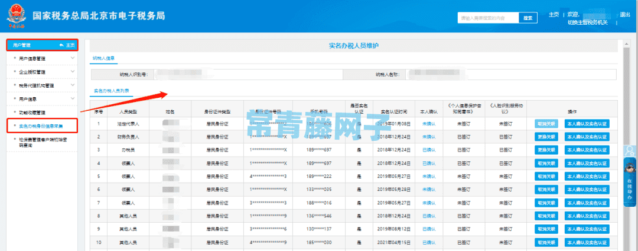
Task: Click 本人确认及实名认证 for row 3 办税员
Action: point(587,150)
